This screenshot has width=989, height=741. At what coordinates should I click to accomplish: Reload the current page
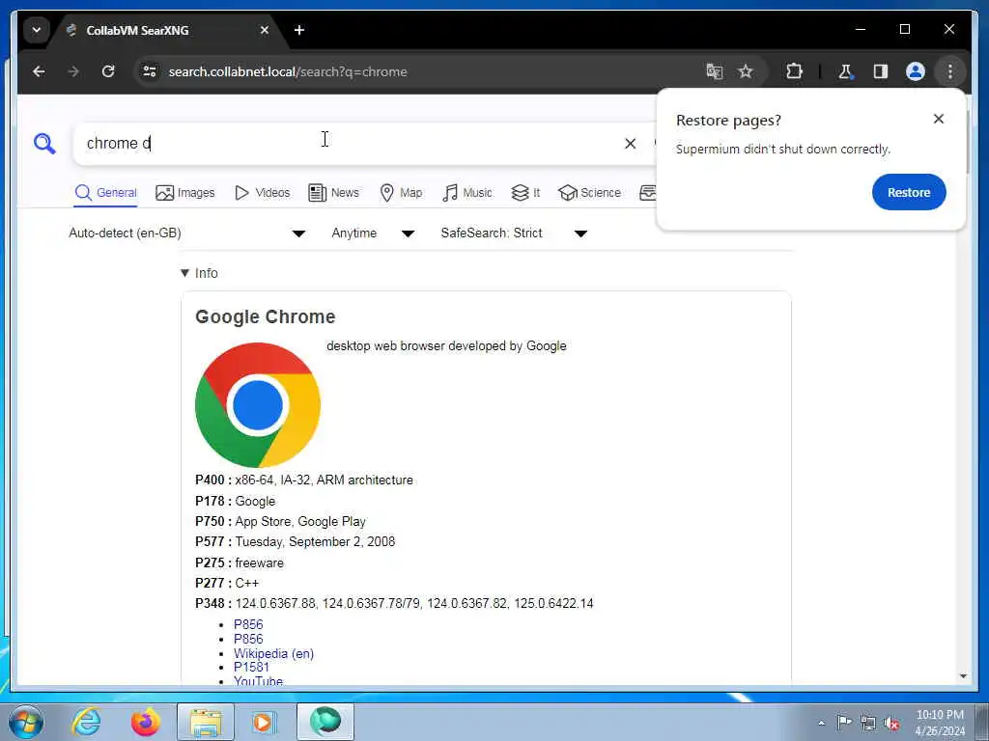tap(108, 71)
